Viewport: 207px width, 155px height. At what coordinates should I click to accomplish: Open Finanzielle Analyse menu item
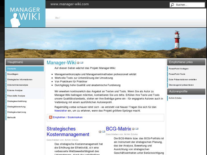pos(25,96)
